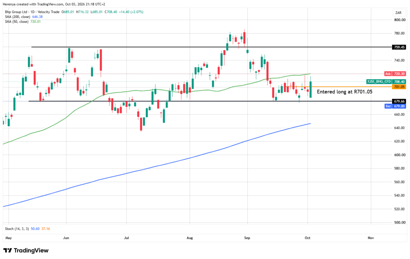Click the 560.00 price axis label
Screen dimensions: 410x259
[400, 182]
